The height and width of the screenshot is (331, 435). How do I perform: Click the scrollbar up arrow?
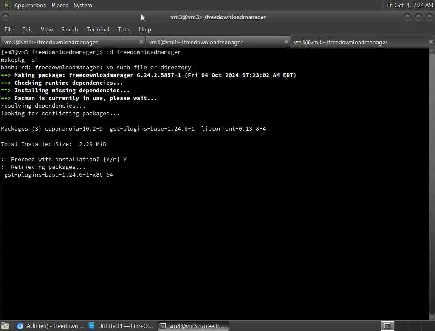432,51
